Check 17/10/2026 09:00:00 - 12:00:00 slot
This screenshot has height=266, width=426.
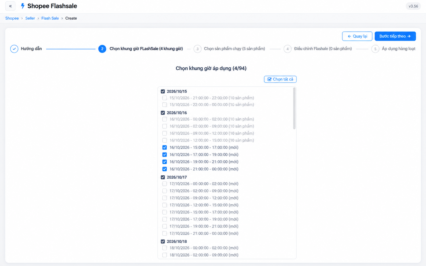165,198
